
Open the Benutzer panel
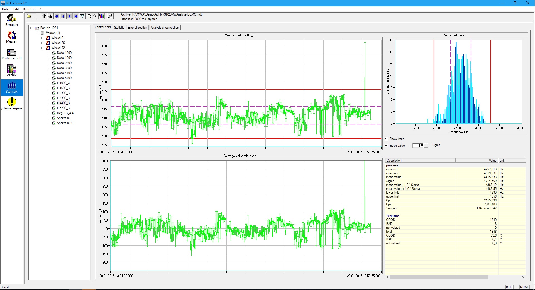[11, 20]
